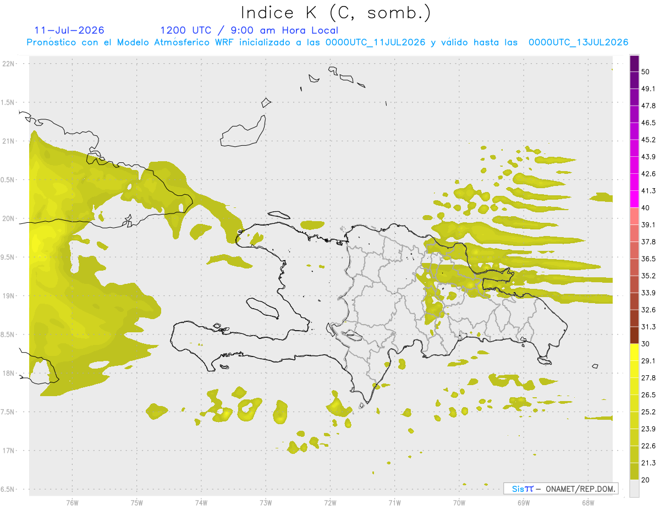Click colorbar value "36.5"
The height and width of the screenshot is (510, 660).
pos(648,259)
